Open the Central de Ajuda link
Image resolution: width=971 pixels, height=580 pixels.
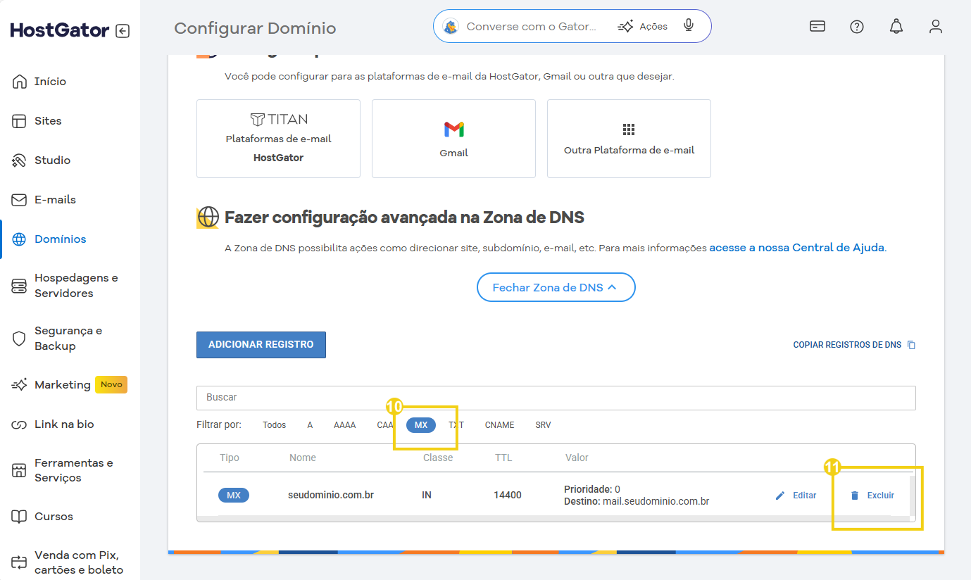pos(797,248)
